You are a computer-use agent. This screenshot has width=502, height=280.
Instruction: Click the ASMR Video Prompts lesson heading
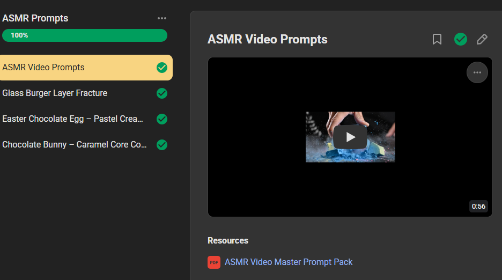click(x=267, y=39)
